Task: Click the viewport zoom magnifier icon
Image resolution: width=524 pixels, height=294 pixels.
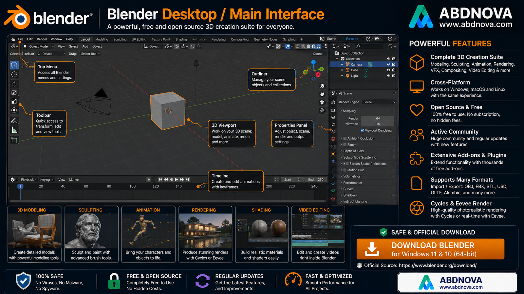Action: pyautogui.click(x=322, y=86)
